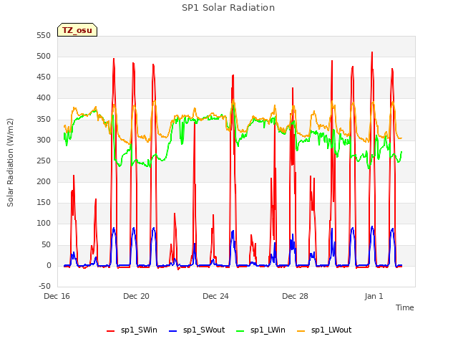Toggle the sp1_LWout legend entry
The width and height of the screenshot is (458, 344).
click(324, 330)
